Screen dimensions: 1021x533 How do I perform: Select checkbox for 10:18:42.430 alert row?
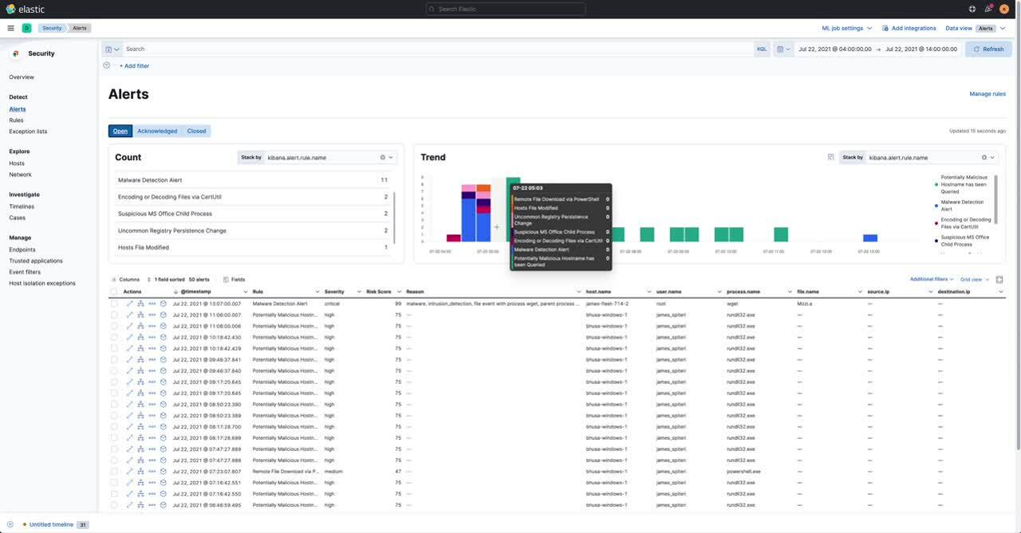(x=114, y=337)
